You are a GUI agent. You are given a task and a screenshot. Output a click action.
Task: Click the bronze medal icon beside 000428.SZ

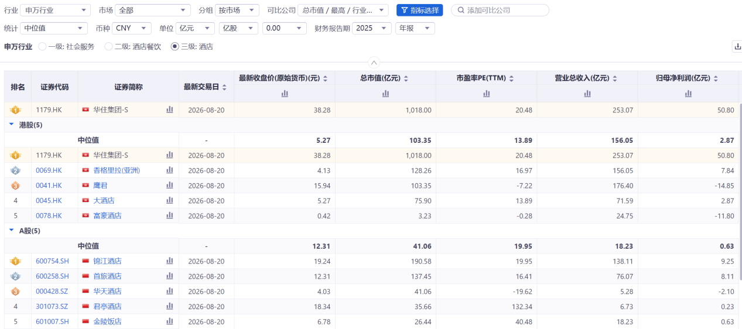16,292
